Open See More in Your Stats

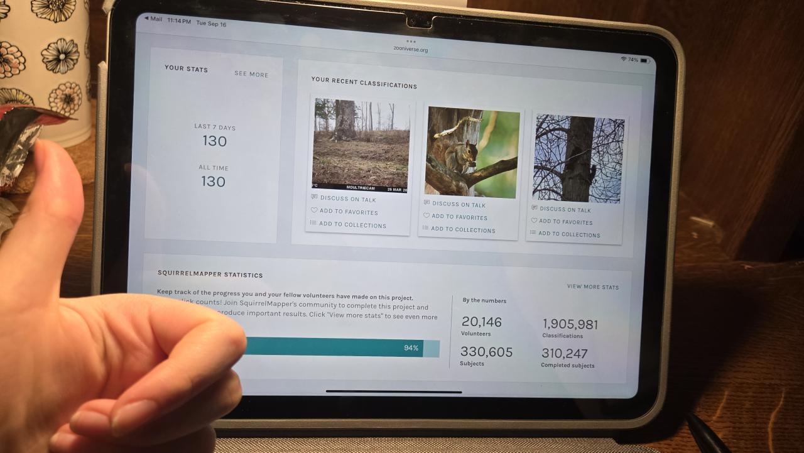pyautogui.click(x=251, y=74)
